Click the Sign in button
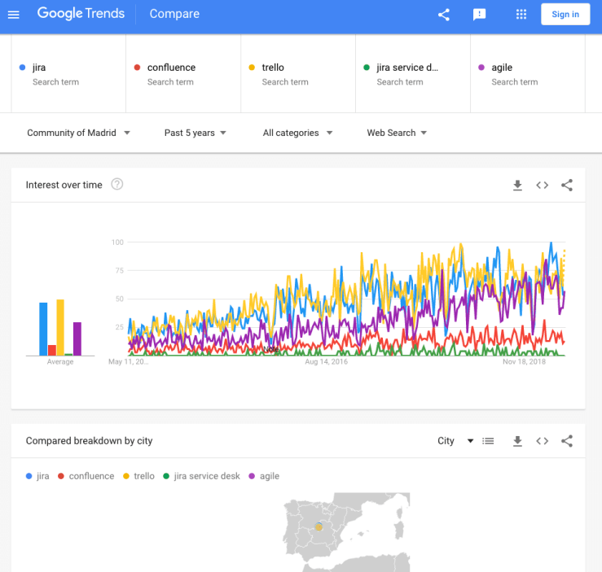This screenshot has height=572, width=602. (565, 15)
